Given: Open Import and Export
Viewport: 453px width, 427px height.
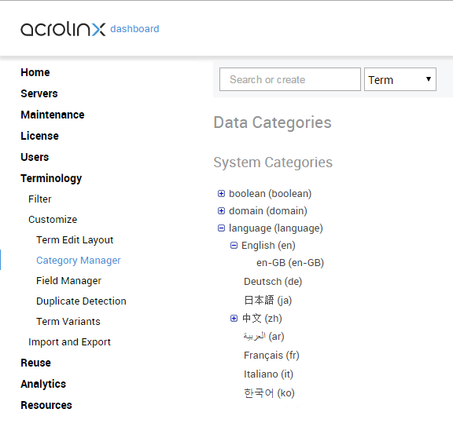Looking at the screenshot, I should click(x=69, y=341).
